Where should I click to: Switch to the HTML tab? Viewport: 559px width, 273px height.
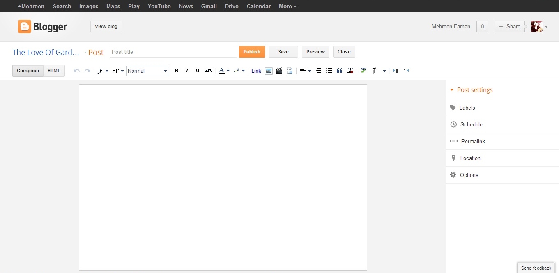coord(54,71)
